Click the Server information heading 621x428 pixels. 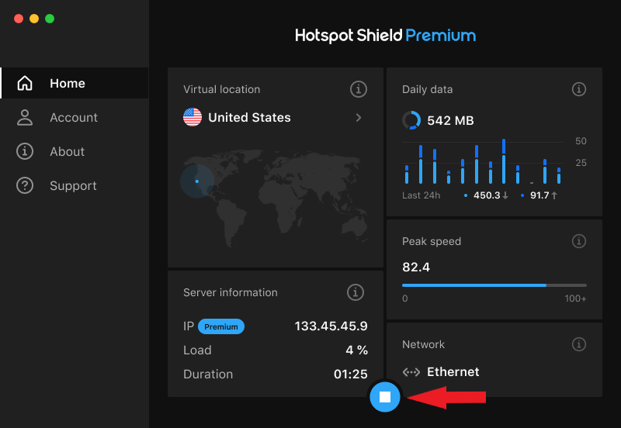(231, 293)
